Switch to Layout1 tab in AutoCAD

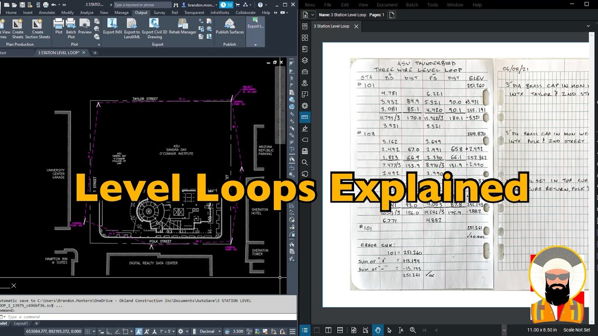[21, 323]
